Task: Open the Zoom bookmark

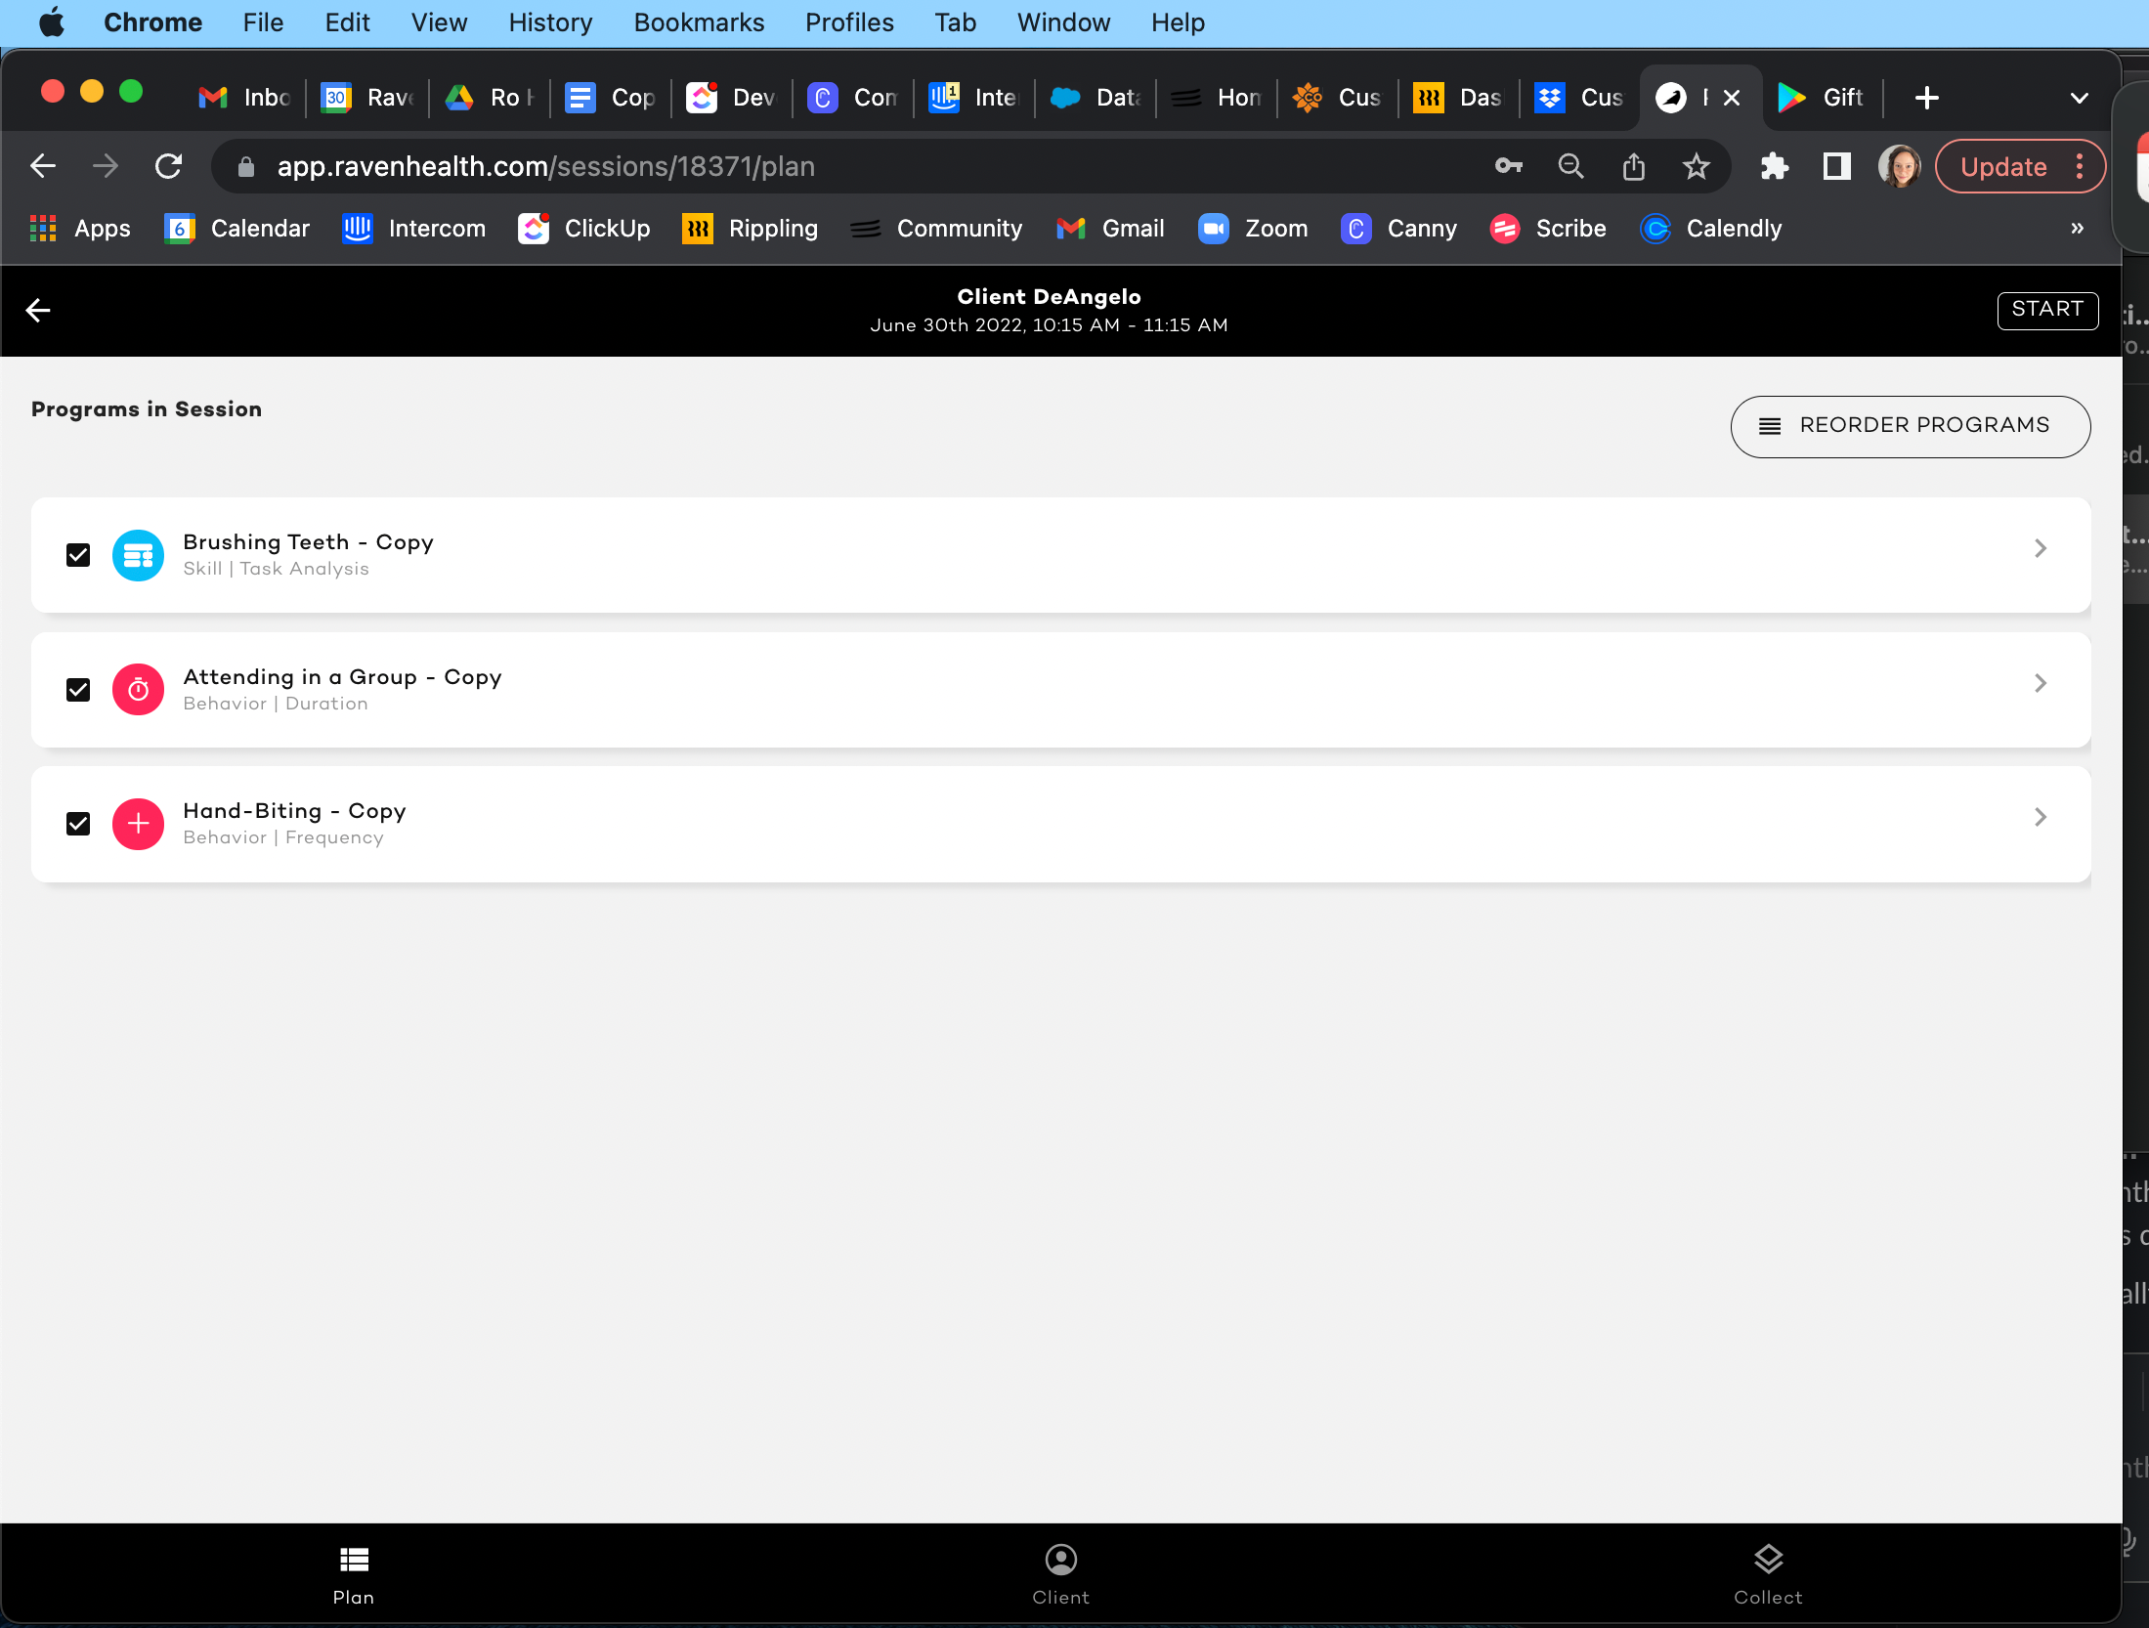Action: click(1253, 229)
